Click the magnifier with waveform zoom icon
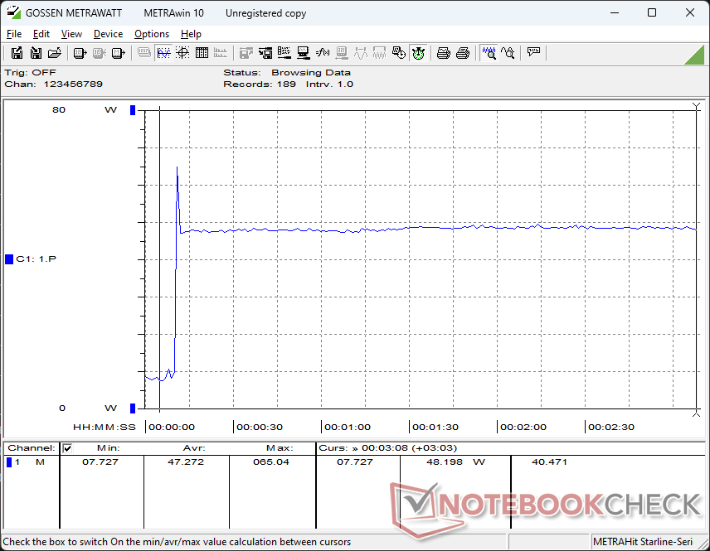710x551 pixels. (489, 53)
